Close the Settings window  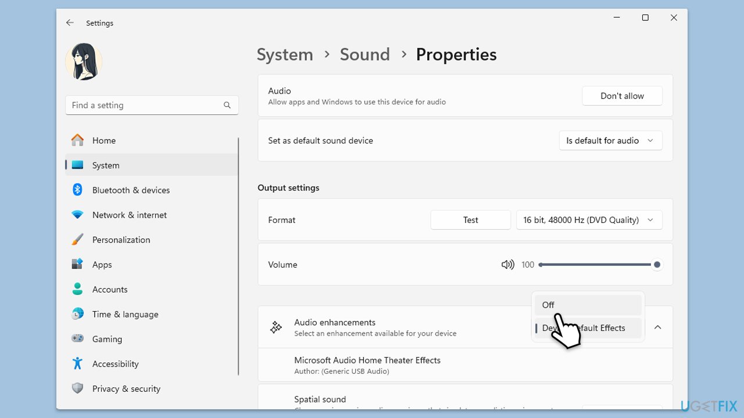[674, 18]
